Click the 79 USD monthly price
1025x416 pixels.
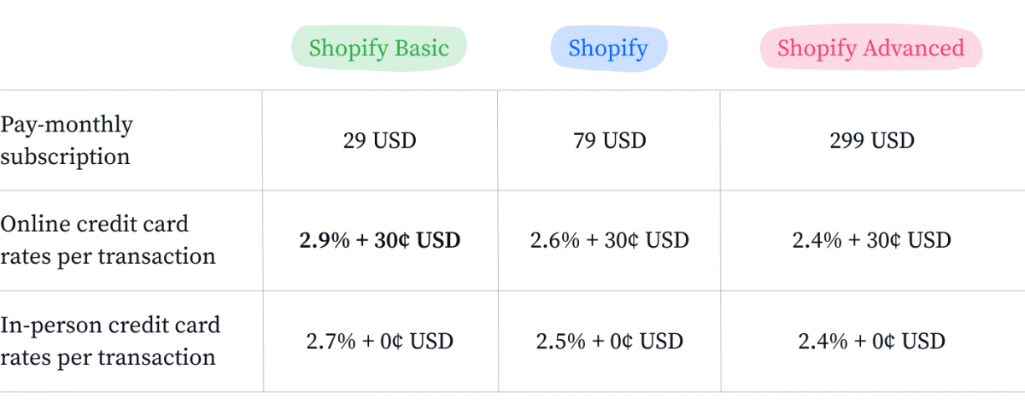(x=610, y=140)
